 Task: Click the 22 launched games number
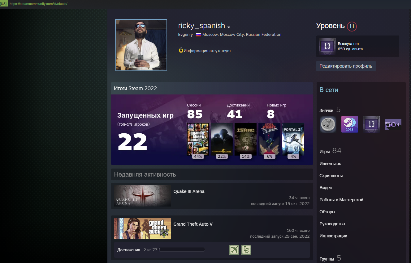(x=132, y=142)
